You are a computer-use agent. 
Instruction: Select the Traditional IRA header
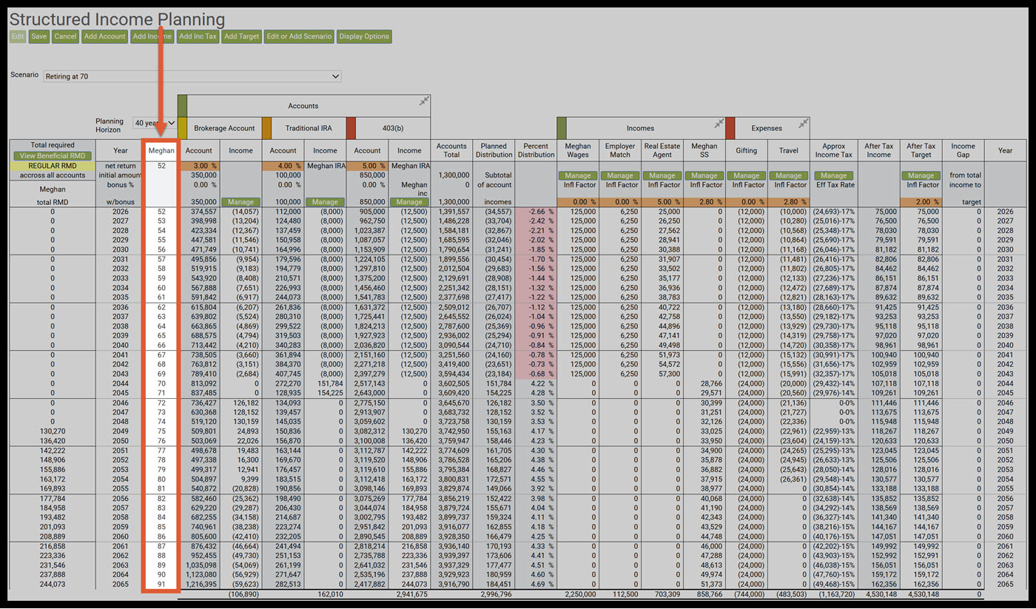[309, 128]
